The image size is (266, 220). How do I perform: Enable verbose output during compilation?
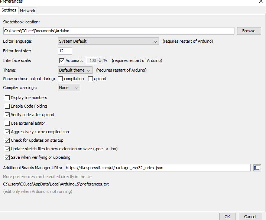pos(61,79)
